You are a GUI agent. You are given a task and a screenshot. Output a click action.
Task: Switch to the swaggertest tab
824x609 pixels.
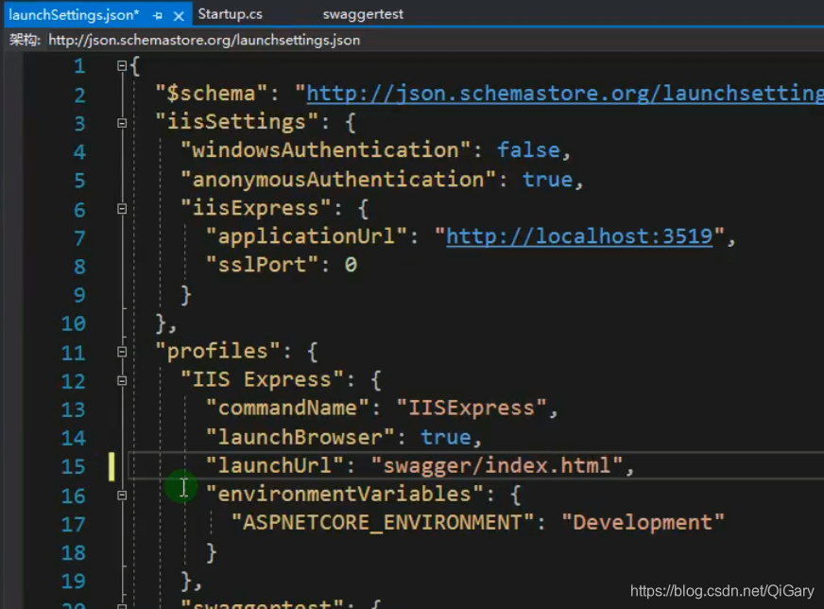click(x=363, y=14)
